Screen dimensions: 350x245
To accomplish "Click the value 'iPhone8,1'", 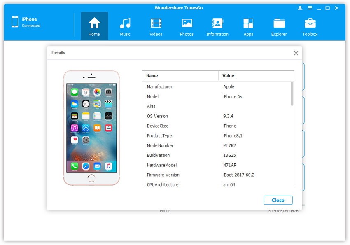I will (233, 135).
